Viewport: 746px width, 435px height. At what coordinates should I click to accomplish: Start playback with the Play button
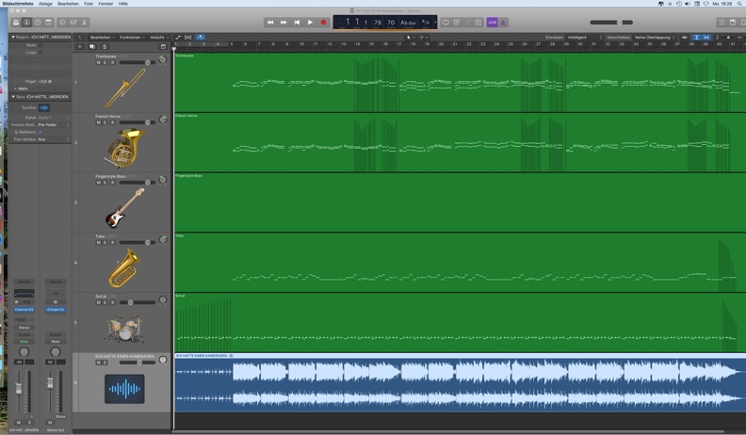click(310, 23)
